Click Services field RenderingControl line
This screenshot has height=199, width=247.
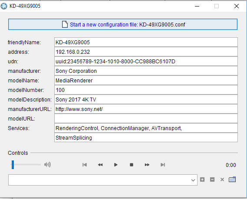146,128
